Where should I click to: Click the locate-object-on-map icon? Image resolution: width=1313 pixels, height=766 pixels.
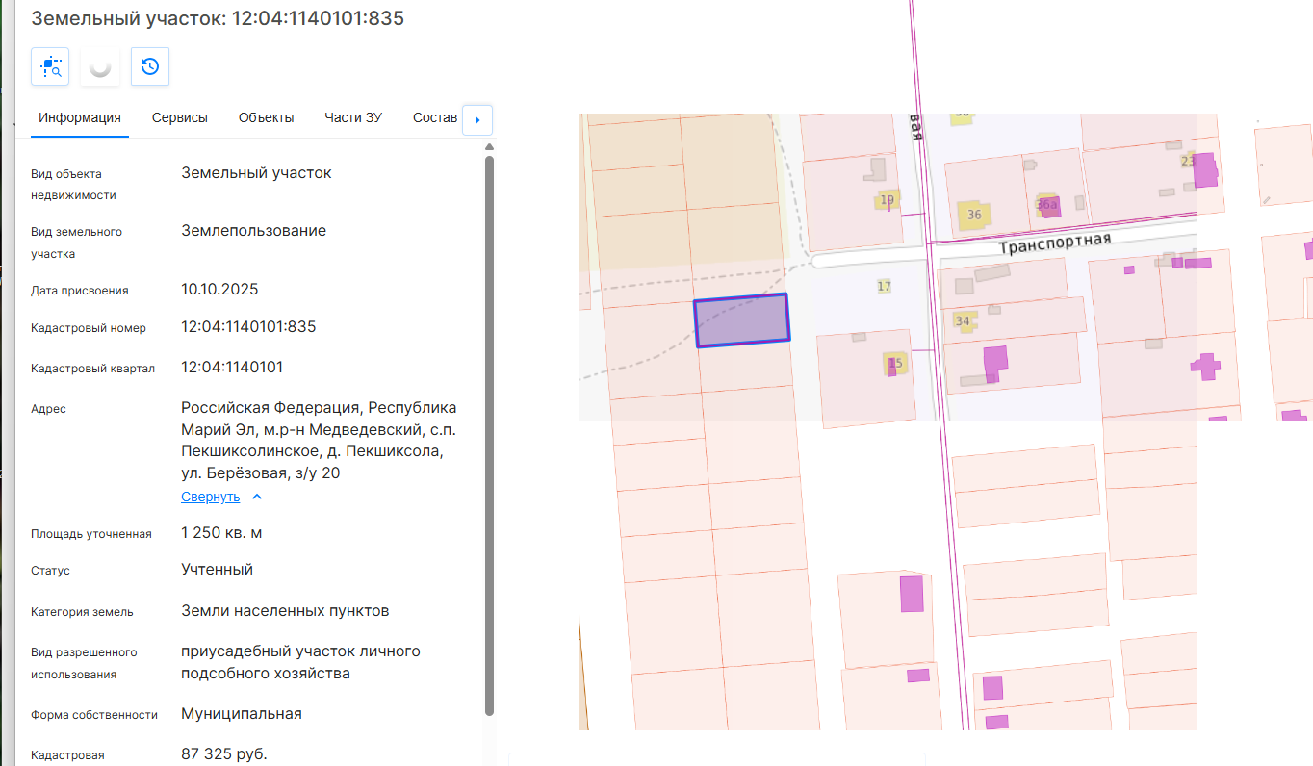tap(50, 66)
